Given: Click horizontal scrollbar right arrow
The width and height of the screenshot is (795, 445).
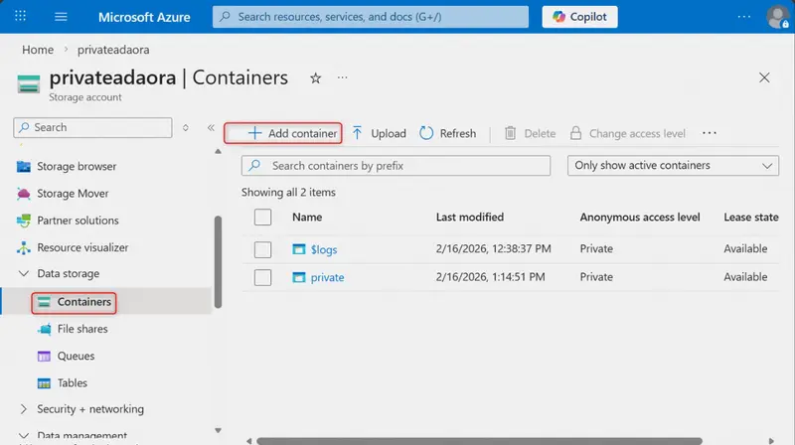Looking at the screenshot, I should pyautogui.click(x=771, y=441).
